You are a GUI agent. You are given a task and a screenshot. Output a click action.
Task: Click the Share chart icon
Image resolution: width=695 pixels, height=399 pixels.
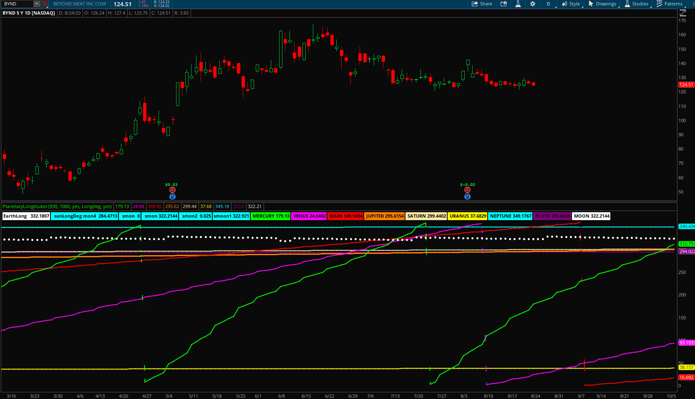point(482,4)
